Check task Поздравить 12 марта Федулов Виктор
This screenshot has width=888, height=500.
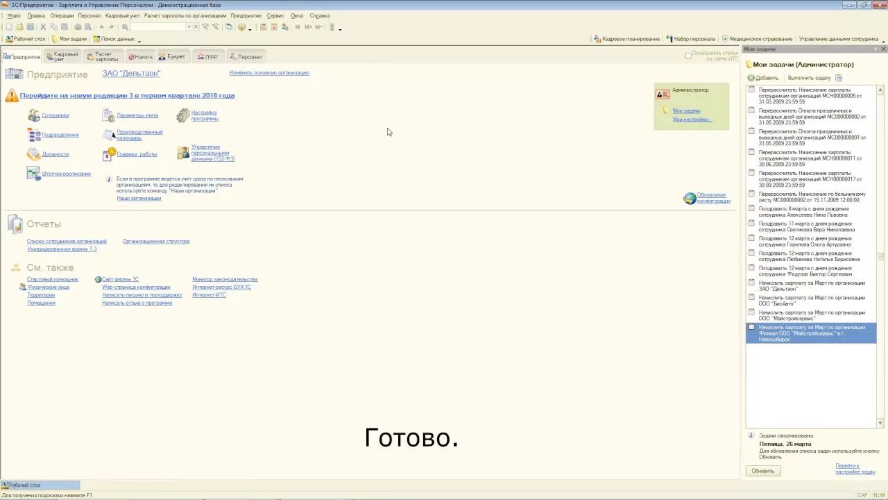tap(751, 268)
